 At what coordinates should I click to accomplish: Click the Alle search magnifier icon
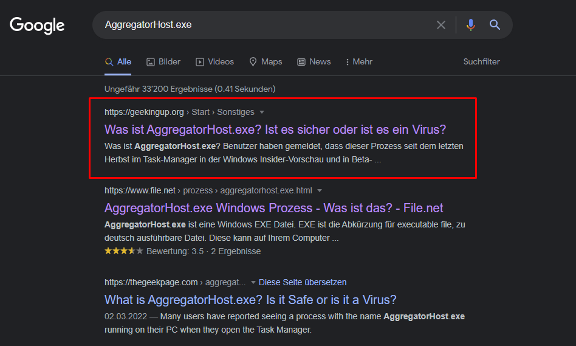(109, 62)
